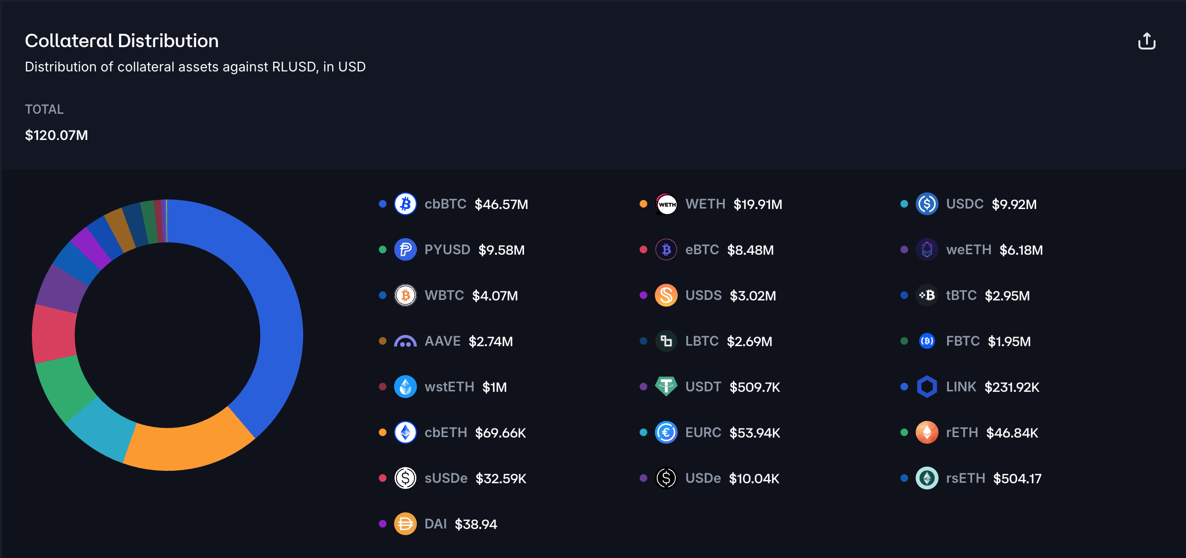Click the share/export icon

pyautogui.click(x=1146, y=41)
